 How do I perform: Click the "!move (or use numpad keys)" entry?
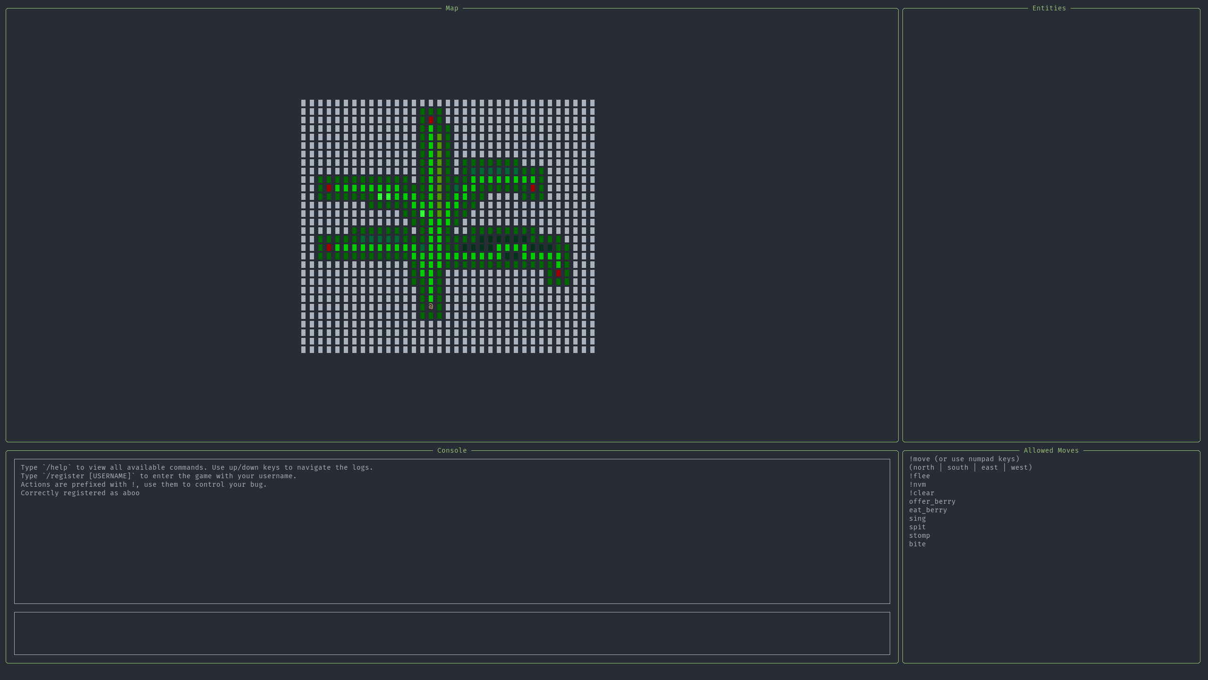tap(964, 459)
